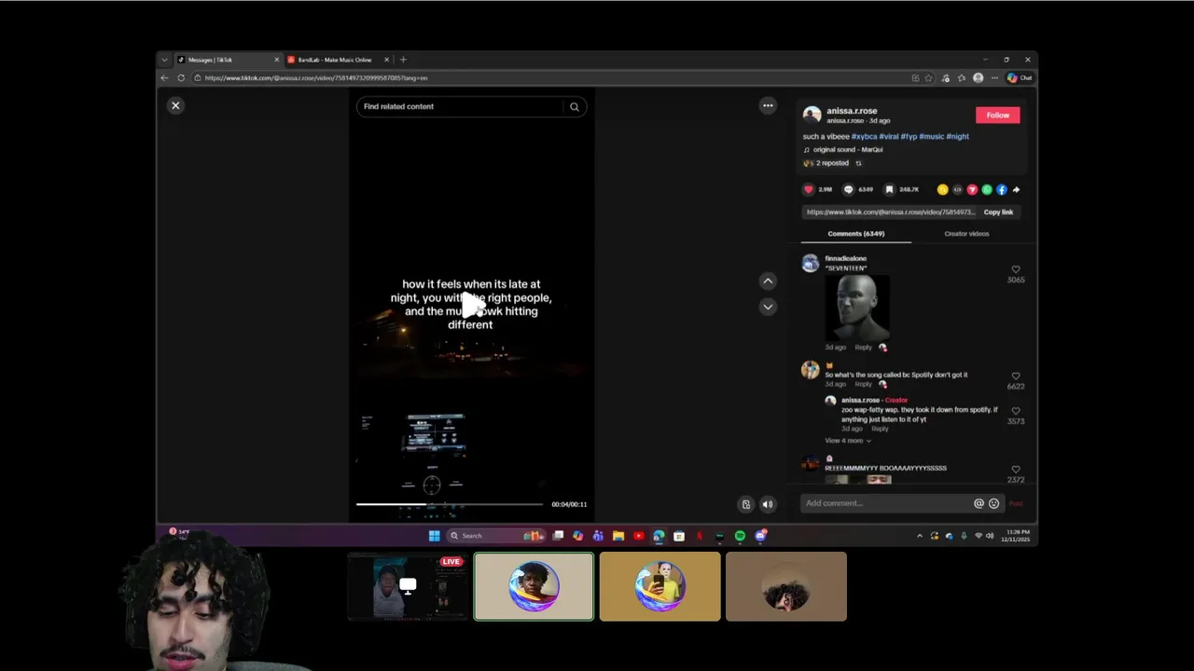Screen dimensions: 1194x671
Task: Reply to the "SEVENTEEN" comment
Action: coord(864,348)
